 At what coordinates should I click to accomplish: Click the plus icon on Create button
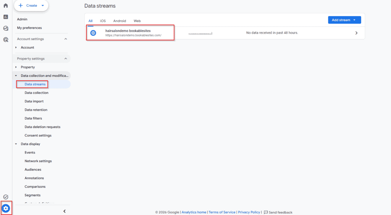coord(21,5)
